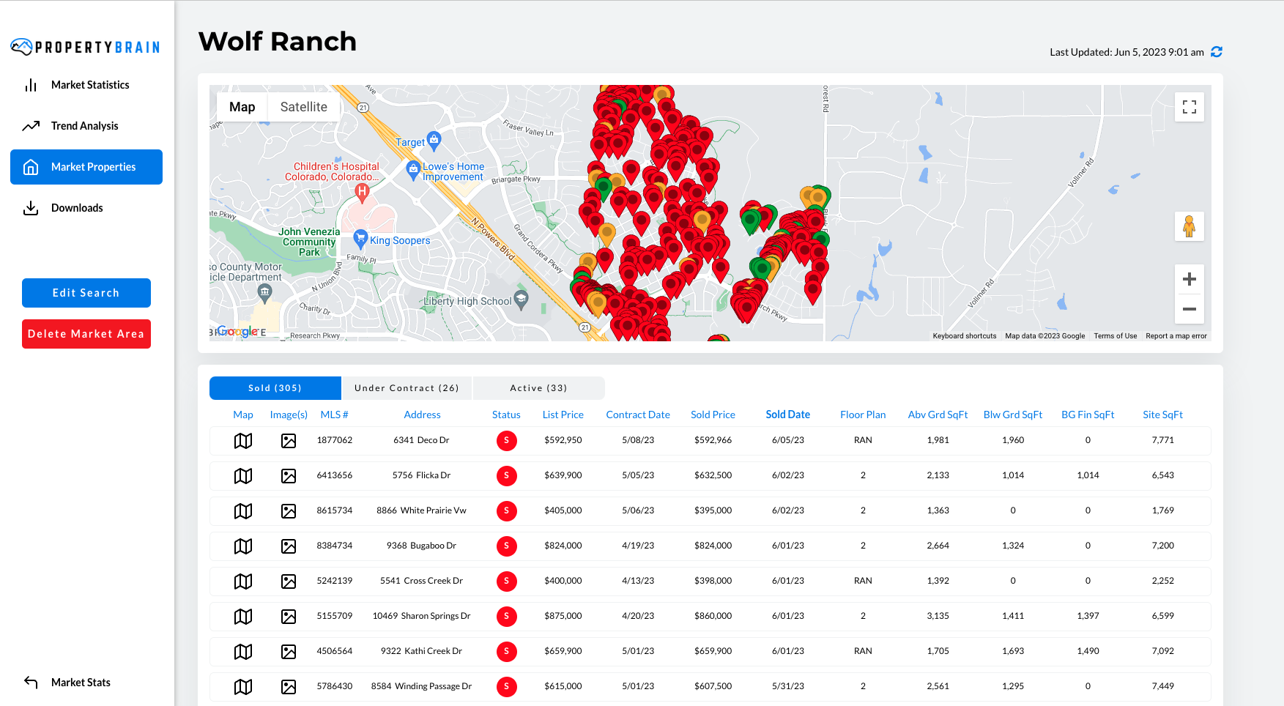Screen dimensions: 1284x706
Task: Open map location for 6341 Deco Dr
Action: [243, 441]
